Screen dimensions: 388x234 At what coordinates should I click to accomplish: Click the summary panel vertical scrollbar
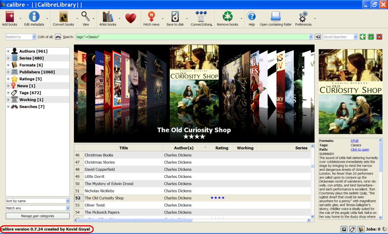[x=380, y=179]
